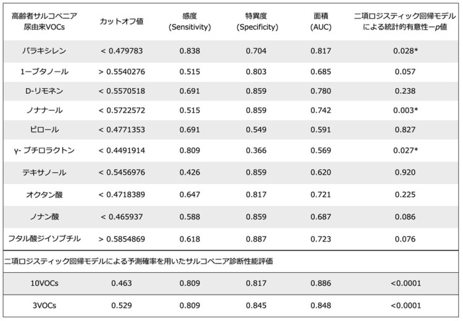463x321 pixels.
Task: Select the 高齢者サルコペニア 尿由来VOCs header
Action: [x=44, y=22]
